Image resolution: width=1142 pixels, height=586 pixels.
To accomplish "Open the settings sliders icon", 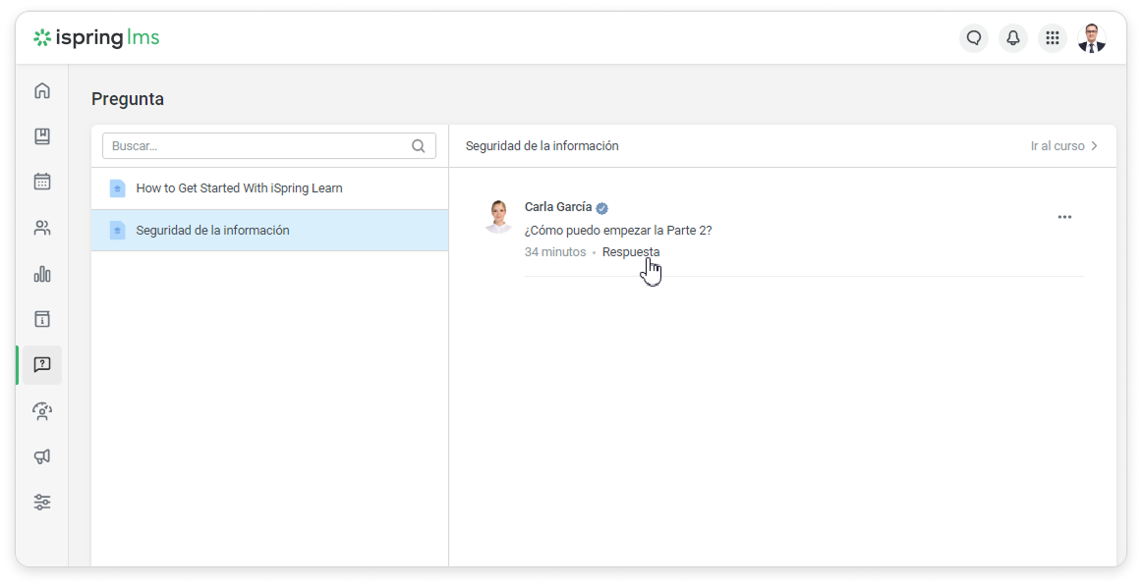I will [42, 503].
